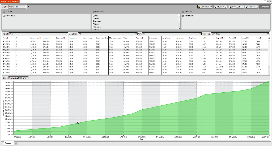Uncheck the Playback101 account
This screenshot has height=146, width=272.
4,16
